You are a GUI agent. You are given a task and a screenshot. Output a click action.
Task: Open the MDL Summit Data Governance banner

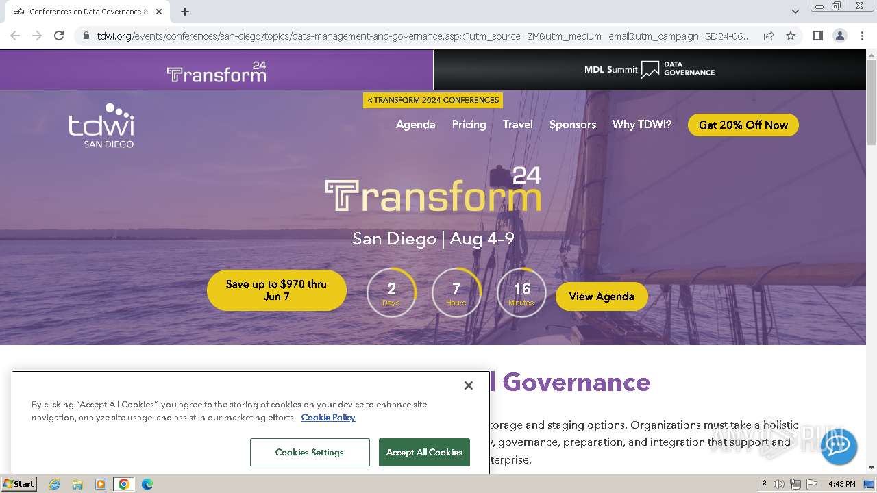click(x=650, y=70)
